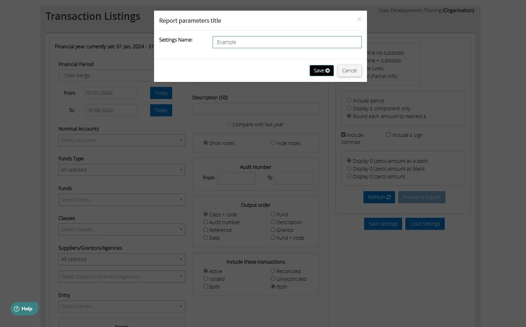Close the Report parameters dialog with X
This screenshot has width=526, height=327.
359,19
